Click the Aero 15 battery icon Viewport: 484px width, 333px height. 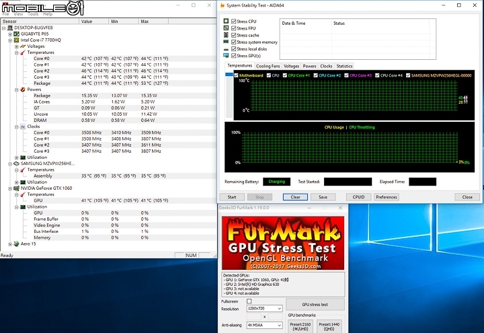pyautogui.click(x=16, y=244)
